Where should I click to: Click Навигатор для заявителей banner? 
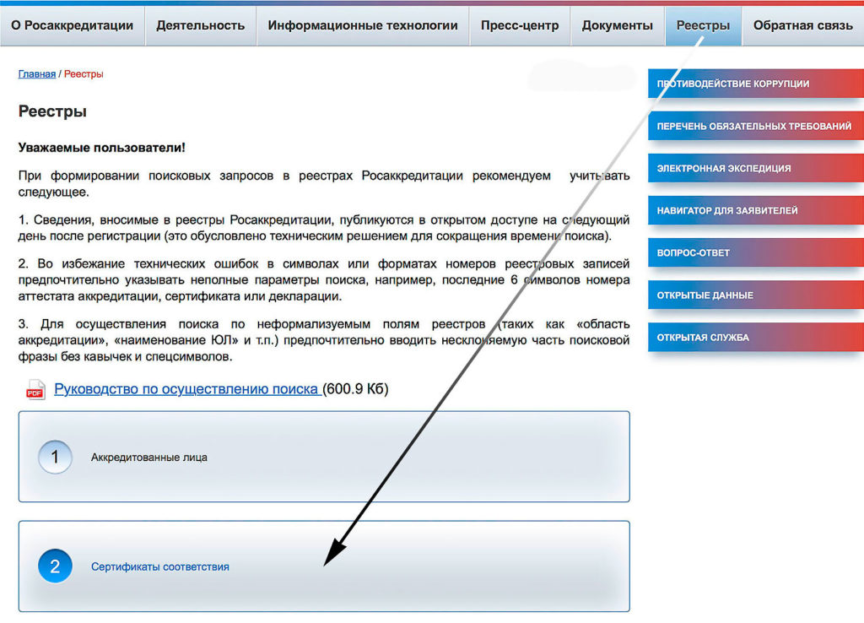(x=756, y=210)
